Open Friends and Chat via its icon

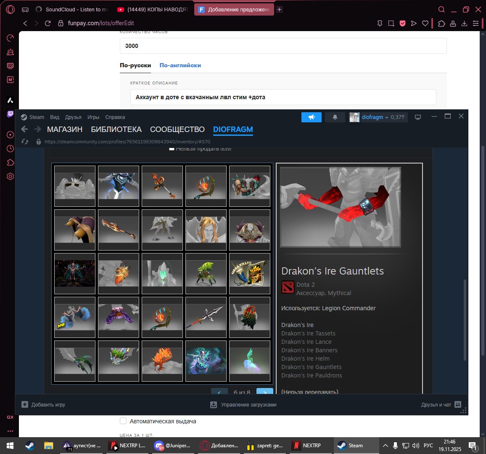[x=457, y=404]
